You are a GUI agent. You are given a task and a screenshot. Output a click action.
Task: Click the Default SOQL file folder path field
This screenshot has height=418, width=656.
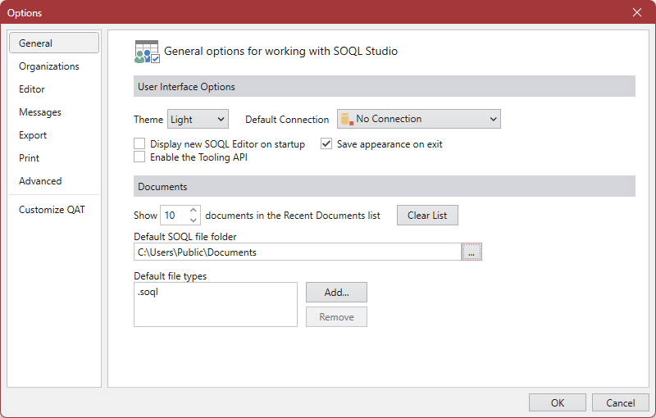click(x=298, y=252)
